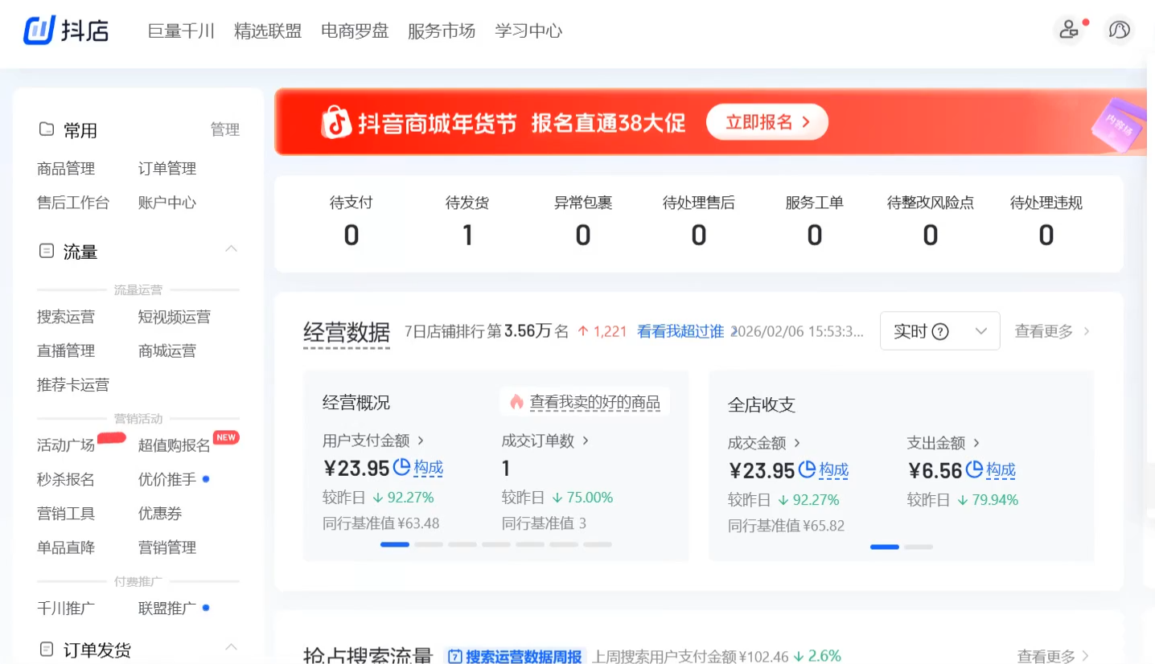Select the second carousel dot under 经营概况
Image resolution: width=1155 pixels, height=664 pixels.
pyautogui.click(x=429, y=544)
